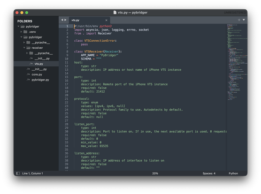
Task: Click the VTSConnectionError class name
Action: coord(100,41)
